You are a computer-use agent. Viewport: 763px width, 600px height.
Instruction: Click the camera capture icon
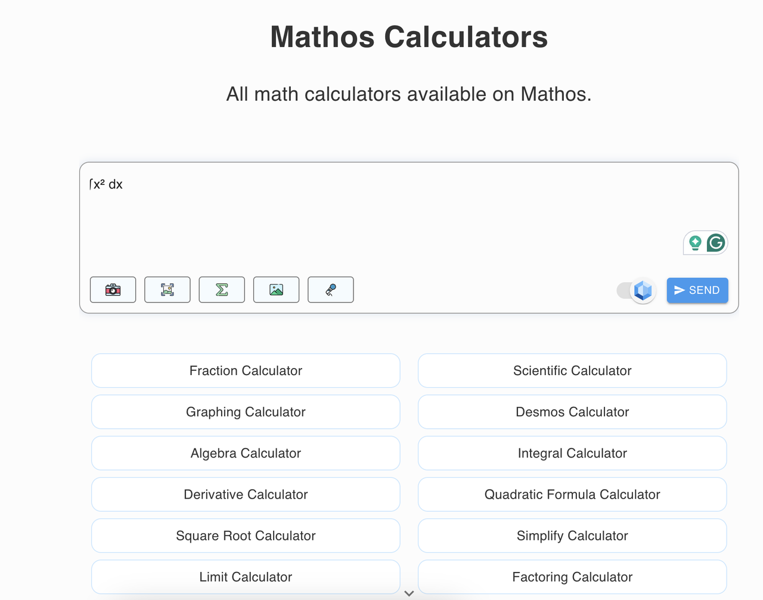pos(113,290)
